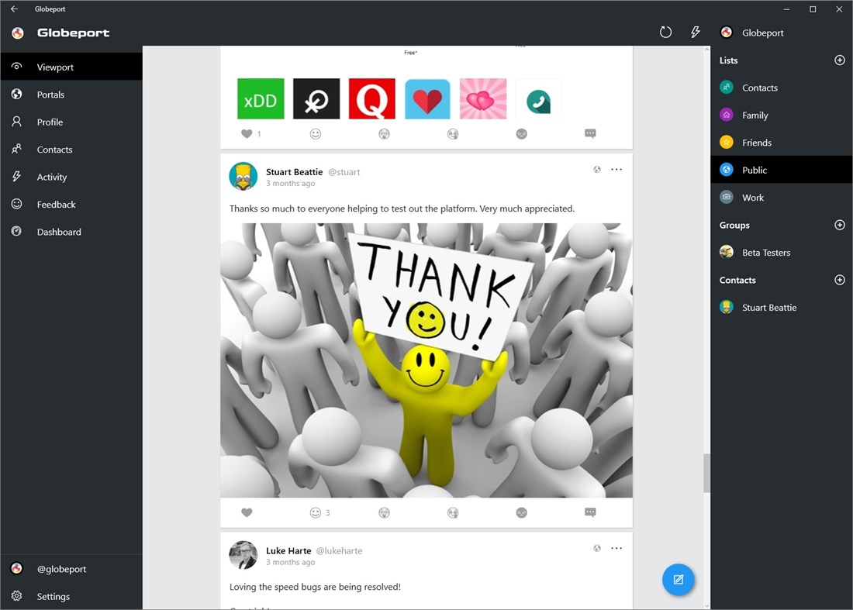
Task: Select the Friends list
Action: (781, 143)
